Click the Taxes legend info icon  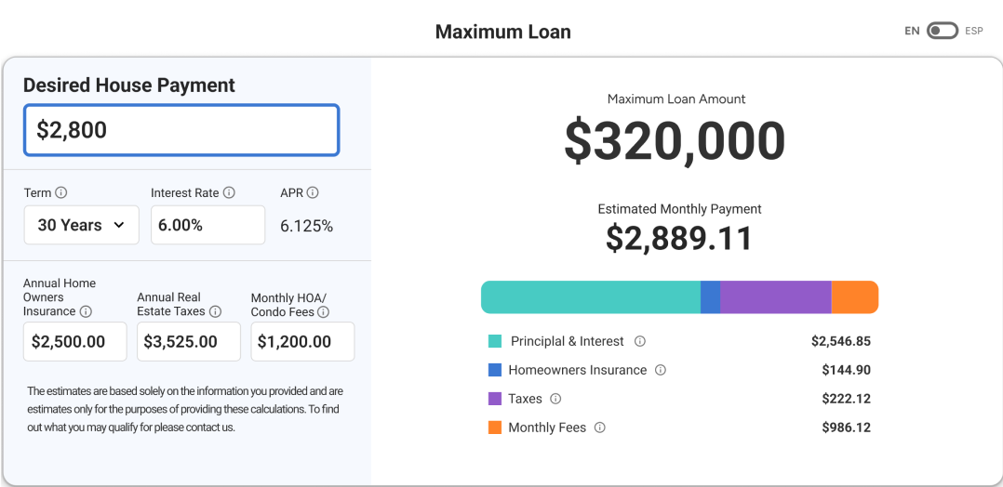tap(555, 399)
